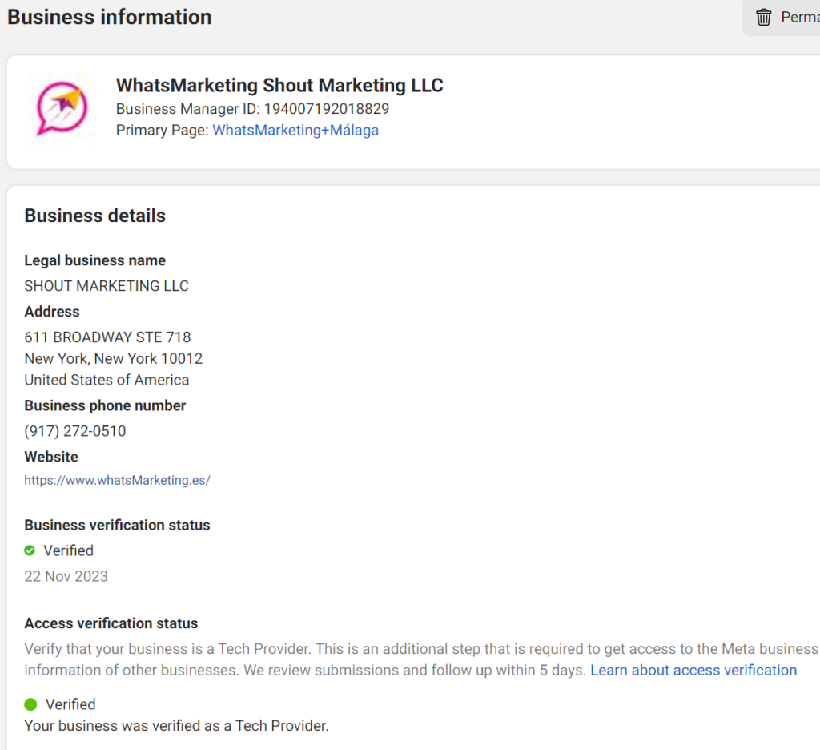820x750 pixels.
Task: Click the WhatsMarketing Shout Marketing LLC title
Action: 279,85
